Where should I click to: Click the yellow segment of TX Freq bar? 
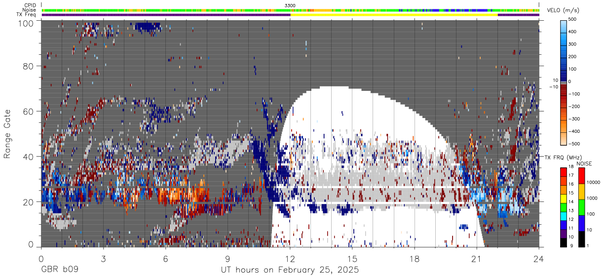394,15
